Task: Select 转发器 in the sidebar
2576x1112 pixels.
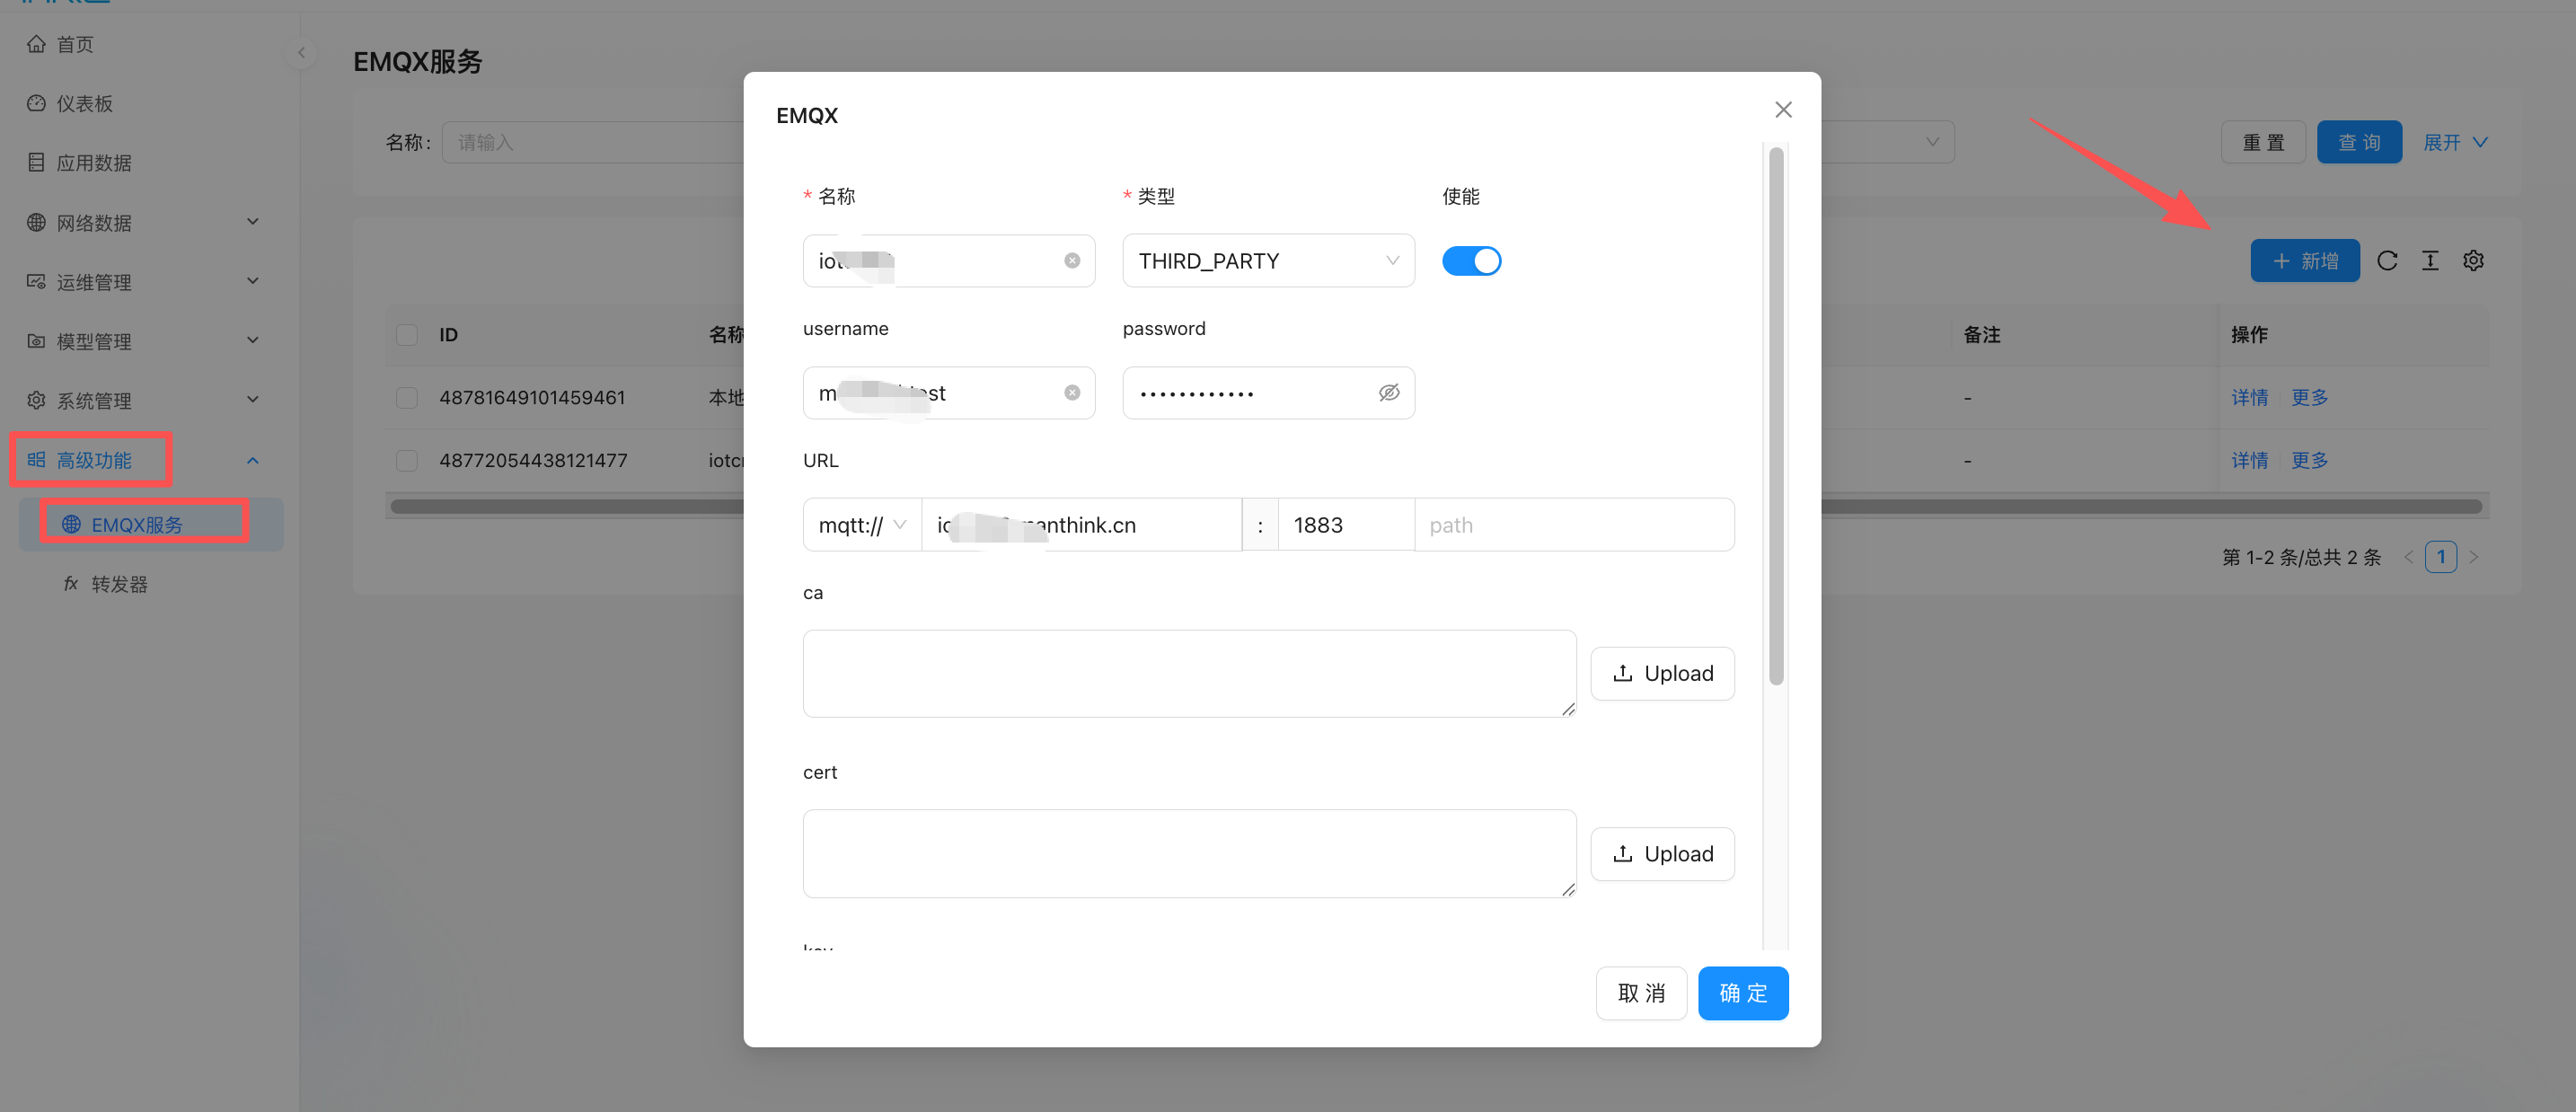Action: pyautogui.click(x=119, y=584)
